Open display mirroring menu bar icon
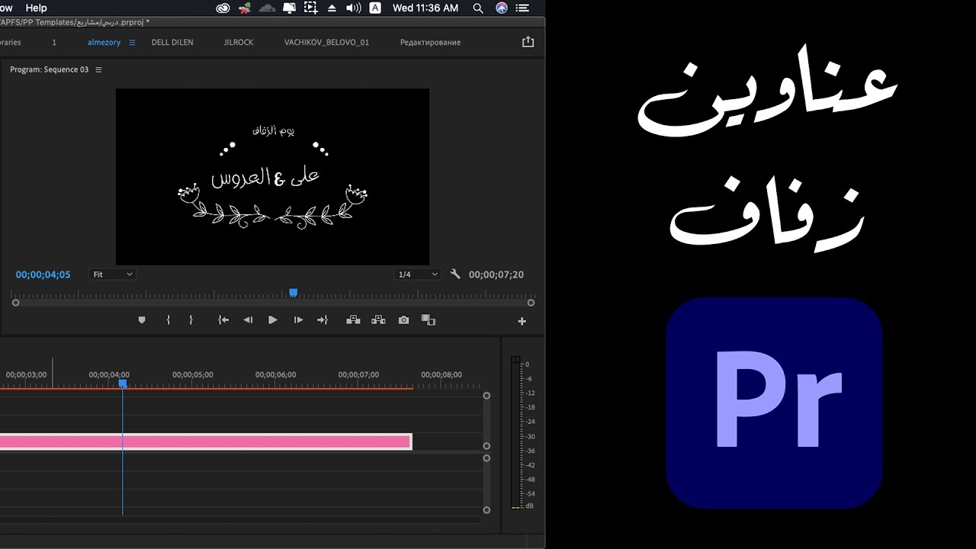 pos(289,8)
